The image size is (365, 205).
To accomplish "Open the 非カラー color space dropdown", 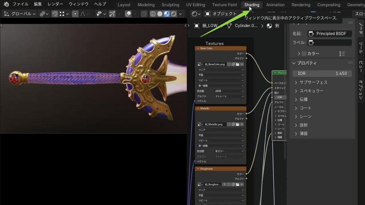I will [x=229, y=151].
